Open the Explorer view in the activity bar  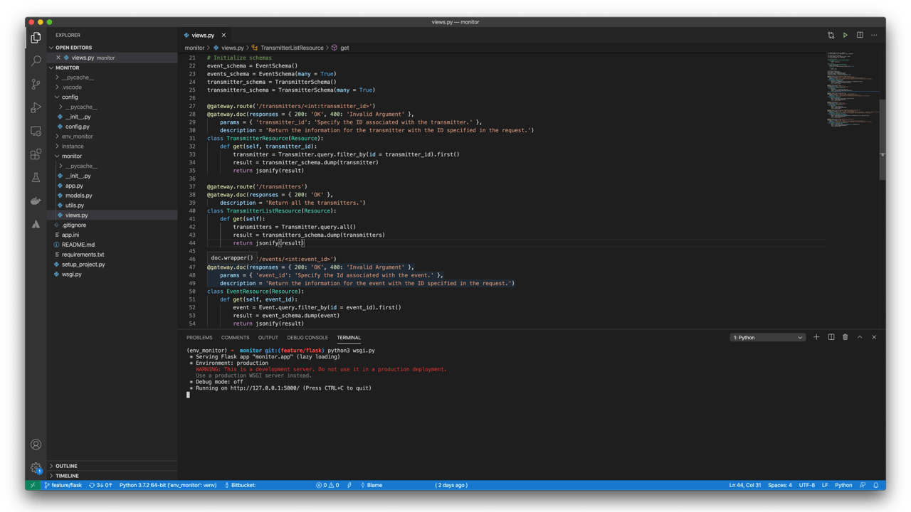click(36, 37)
